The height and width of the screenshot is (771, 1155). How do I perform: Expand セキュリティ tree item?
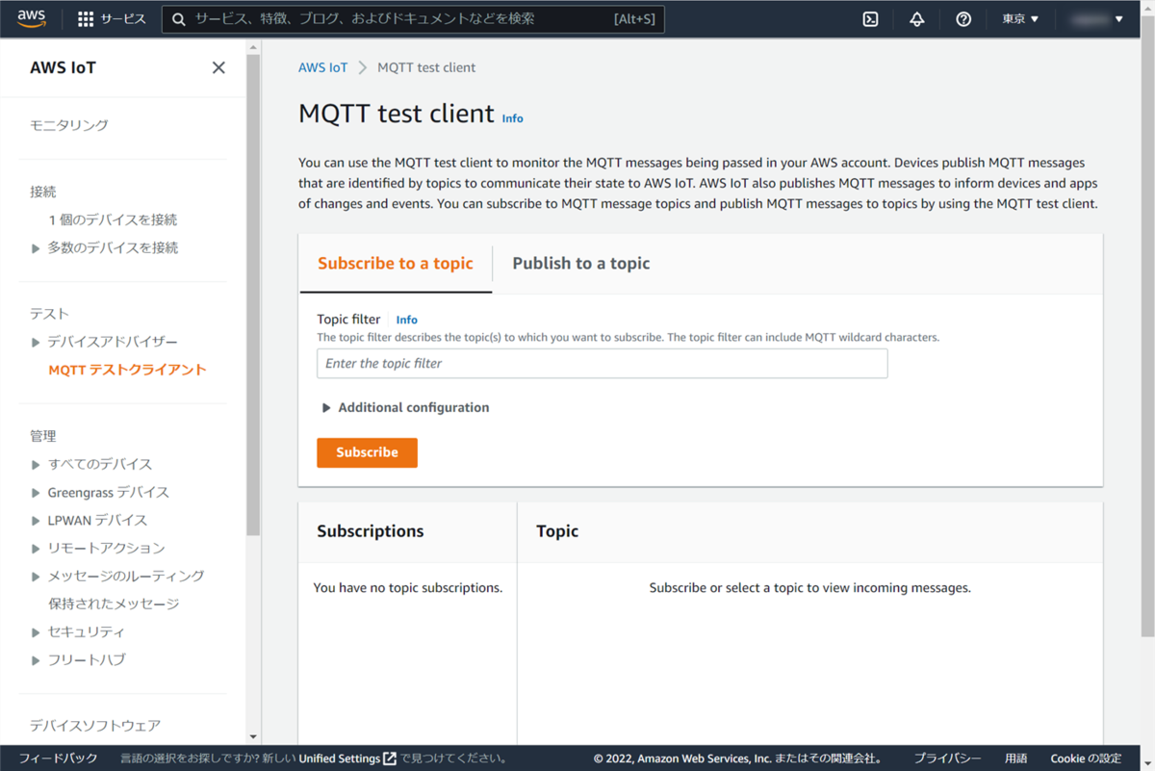pos(36,632)
